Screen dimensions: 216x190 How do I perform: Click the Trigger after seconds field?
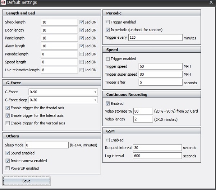tap(161, 82)
